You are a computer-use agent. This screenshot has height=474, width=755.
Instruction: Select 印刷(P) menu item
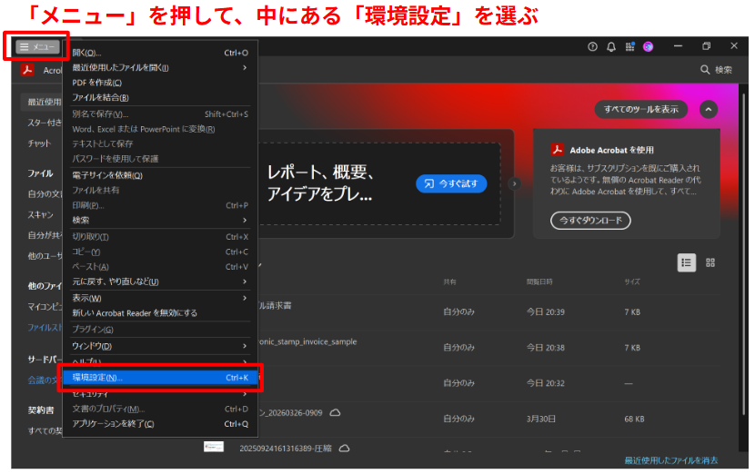coord(160,205)
